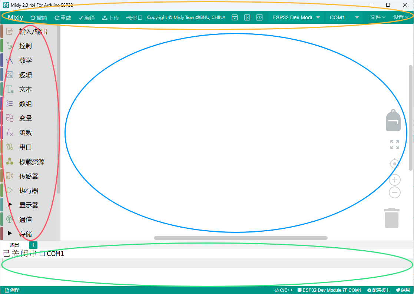This screenshot has height=294, width=414.
Task: Click the code view icon in toolbar
Action: pyautogui.click(x=259, y=17)
